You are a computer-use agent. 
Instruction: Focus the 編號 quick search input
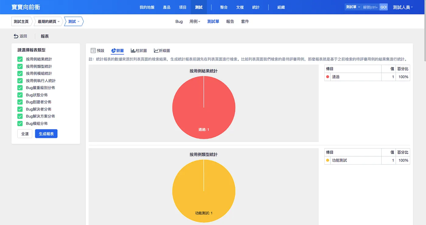(370, 7)
